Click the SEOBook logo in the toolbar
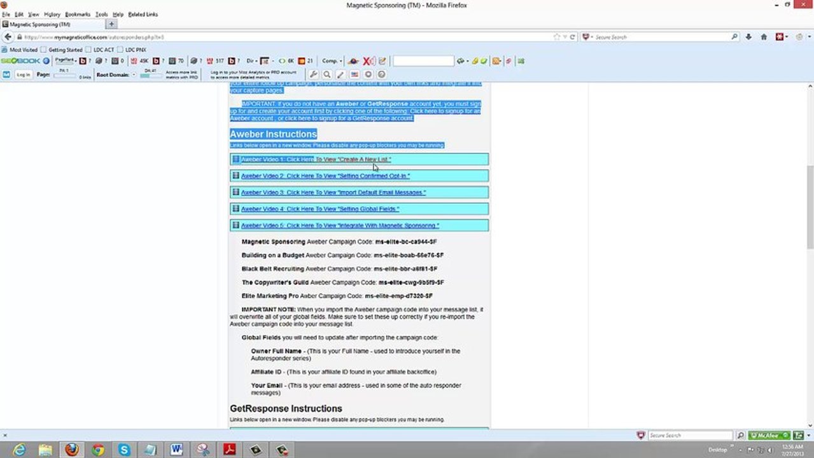The height and width of the screenshot is (458, 814). pyautogui.click(x=20, y=61)
